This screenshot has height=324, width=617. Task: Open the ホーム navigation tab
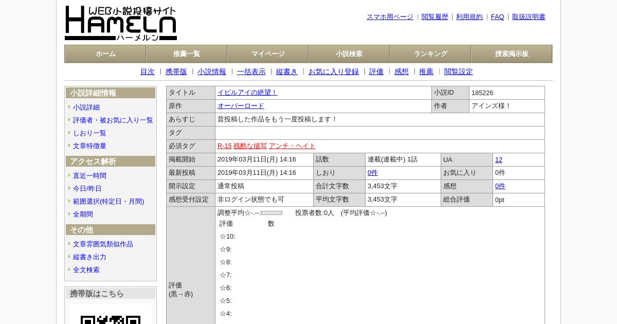(105, 54)
